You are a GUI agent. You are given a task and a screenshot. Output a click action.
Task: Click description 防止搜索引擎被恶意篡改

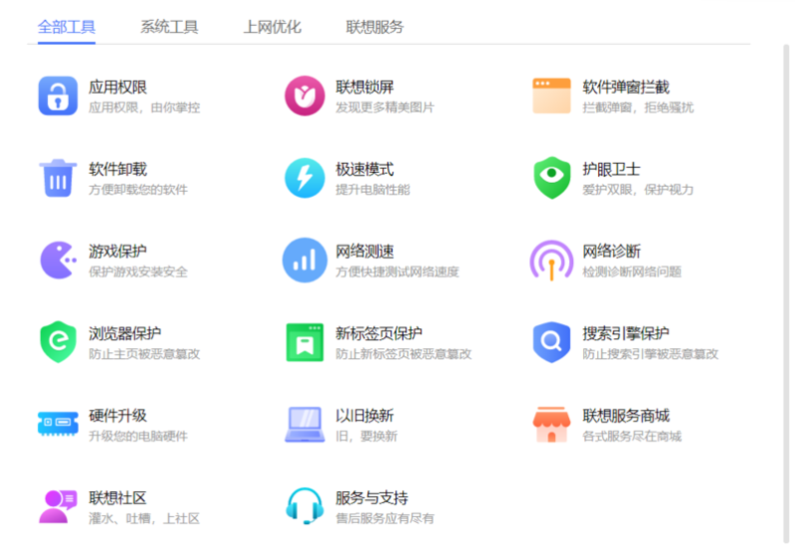click(x=651, y=354)
